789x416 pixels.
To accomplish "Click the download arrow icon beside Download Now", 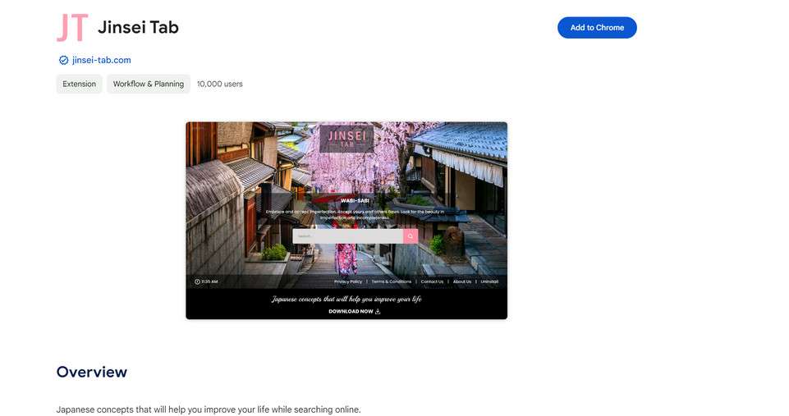I will coord(378,311).
